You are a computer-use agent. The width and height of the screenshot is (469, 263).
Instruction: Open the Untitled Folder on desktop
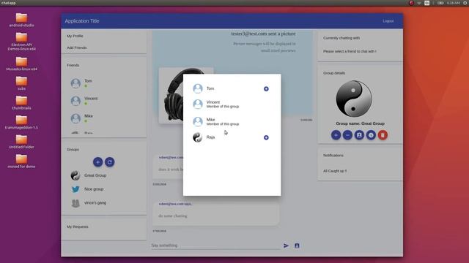click(21, 142)
